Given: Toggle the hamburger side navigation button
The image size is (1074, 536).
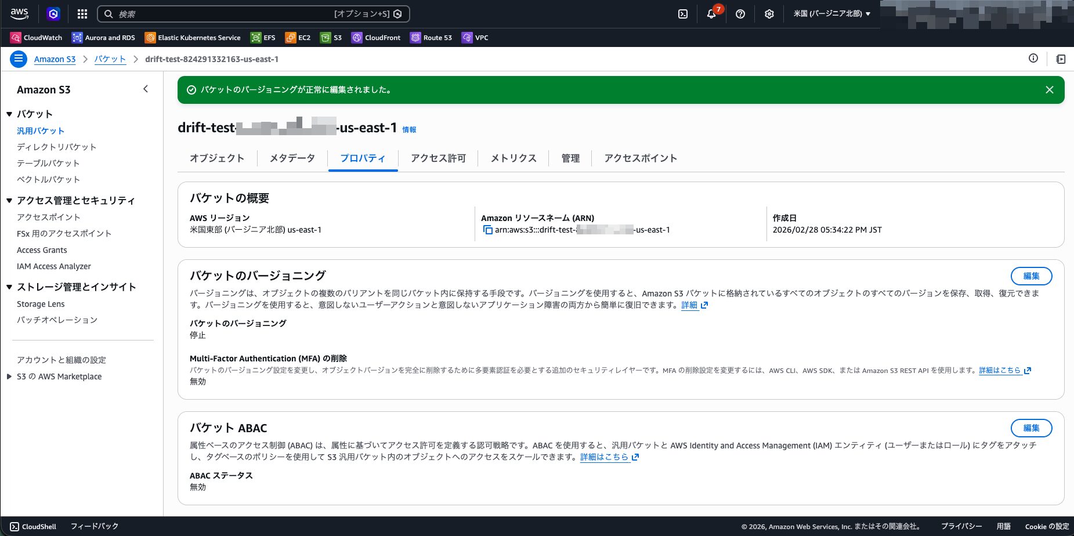Looking at the screenshot, I should pos(19,59).
